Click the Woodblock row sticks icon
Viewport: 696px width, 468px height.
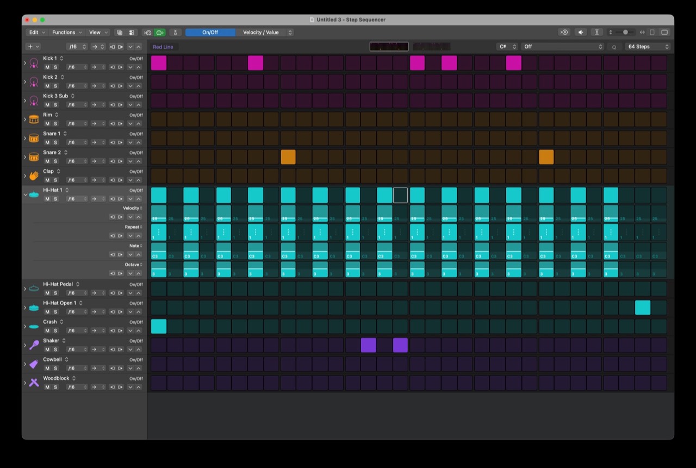(34, 383)
